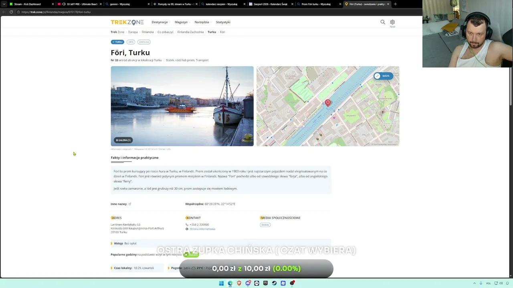Click the Fakty i informacje praktyczne heading
The image size is (513, 288).
(135, 158)
